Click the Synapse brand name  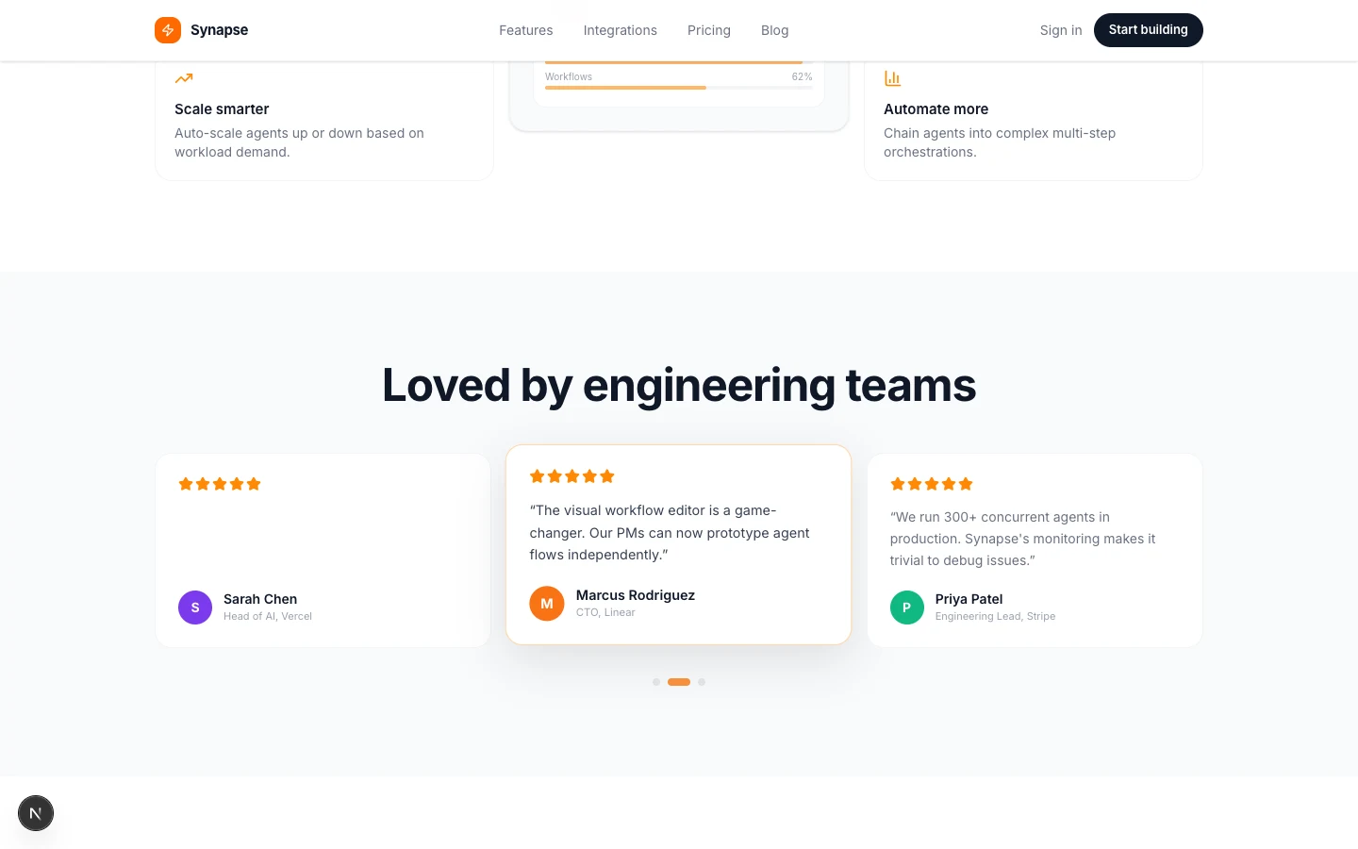(x=219, y=30)
